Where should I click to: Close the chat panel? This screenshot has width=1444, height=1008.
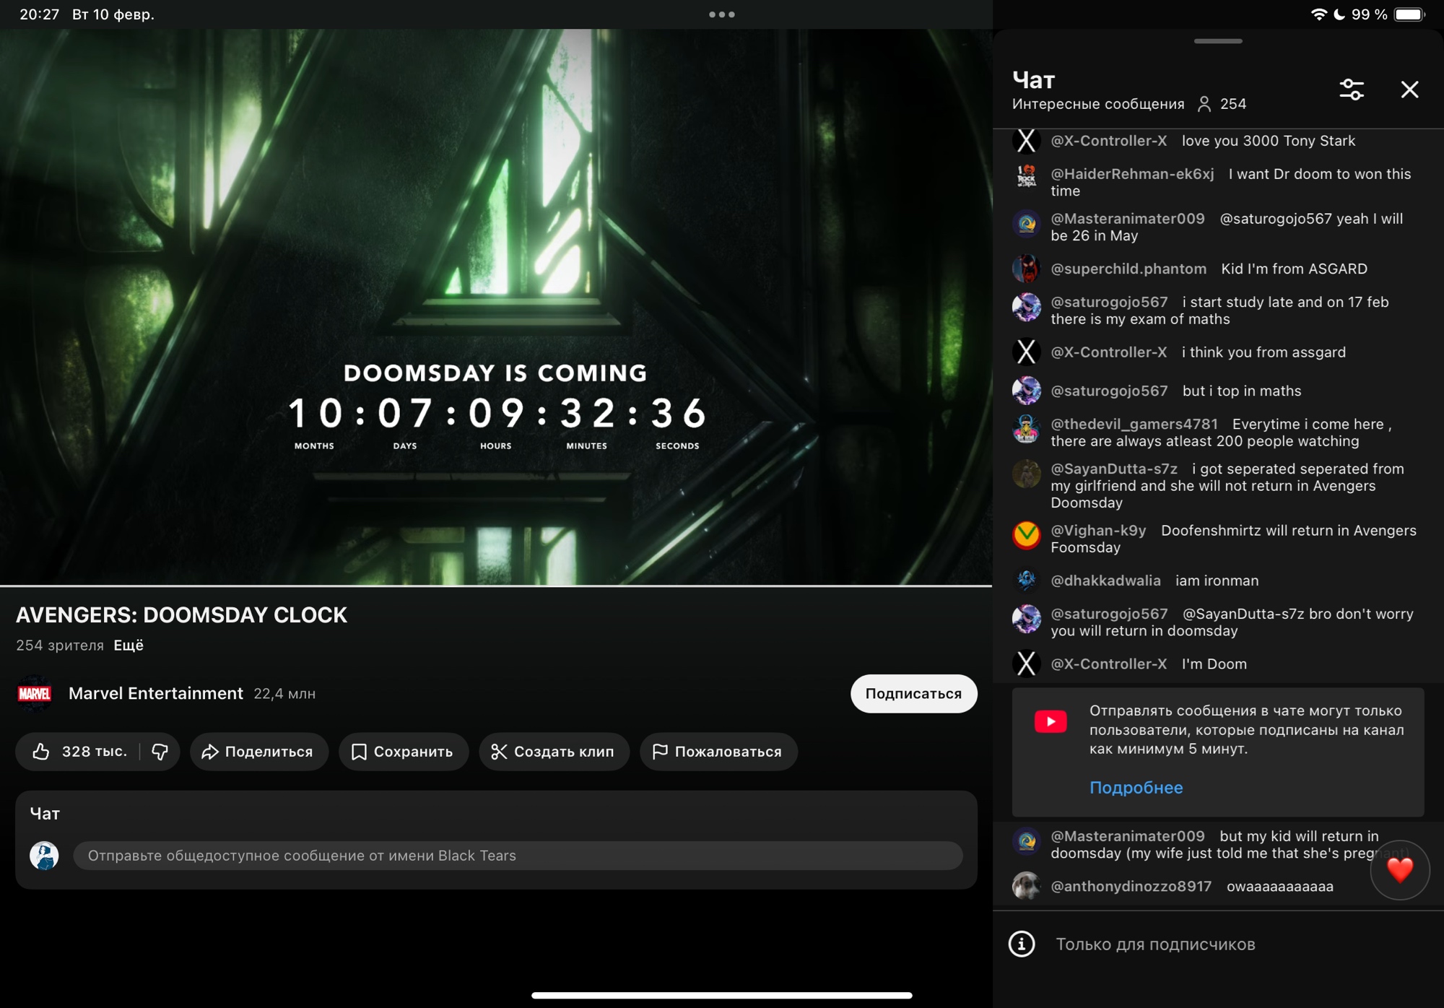pos(1409,90)
